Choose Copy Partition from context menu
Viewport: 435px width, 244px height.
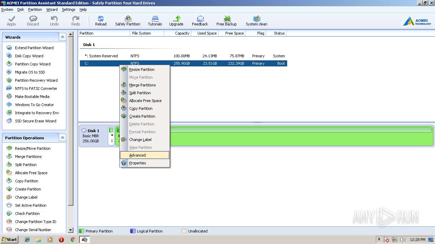(144, 108)
